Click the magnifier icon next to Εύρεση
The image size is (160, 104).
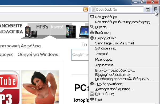92,27
